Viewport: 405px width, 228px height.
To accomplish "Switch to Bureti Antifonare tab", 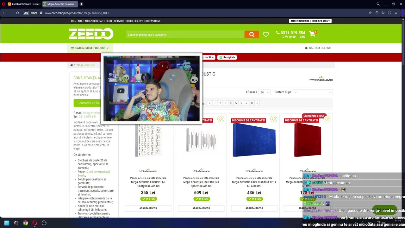I will [x=24, y=4].
